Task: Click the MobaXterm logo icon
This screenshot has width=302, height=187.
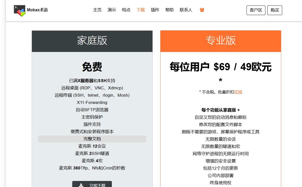Action: point(20,11)
